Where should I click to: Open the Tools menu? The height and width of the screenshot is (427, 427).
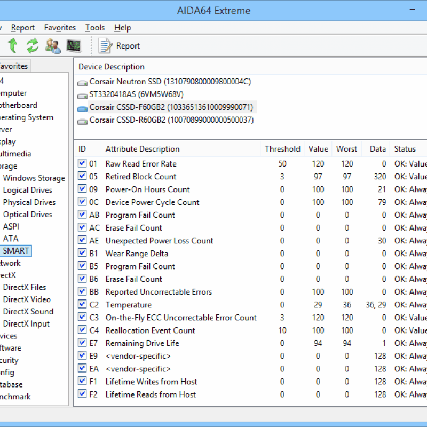[94, 27]
